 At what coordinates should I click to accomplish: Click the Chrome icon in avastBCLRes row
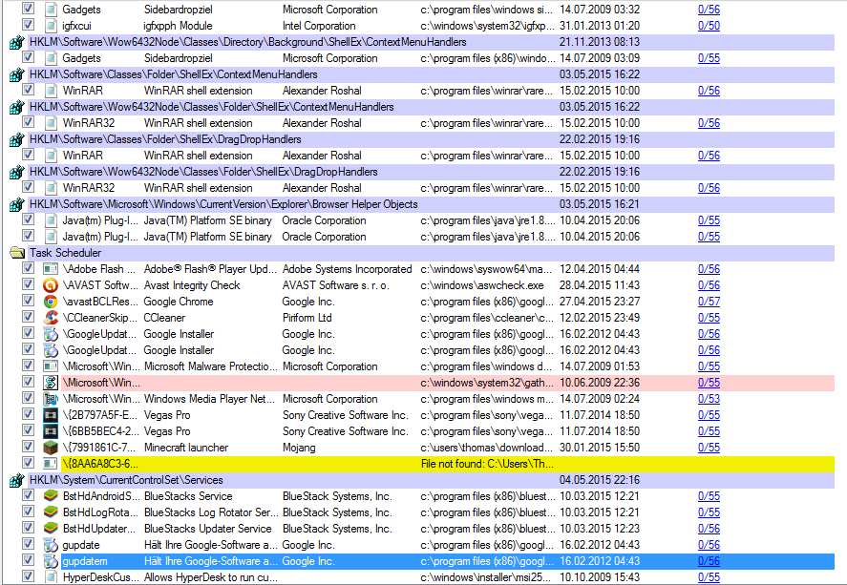tap(51, 302)
